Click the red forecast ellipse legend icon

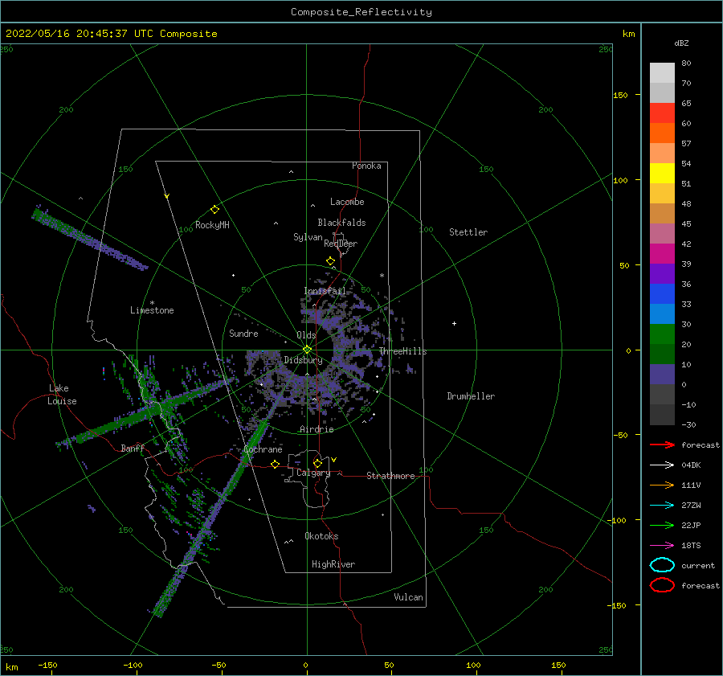(662, 585)
